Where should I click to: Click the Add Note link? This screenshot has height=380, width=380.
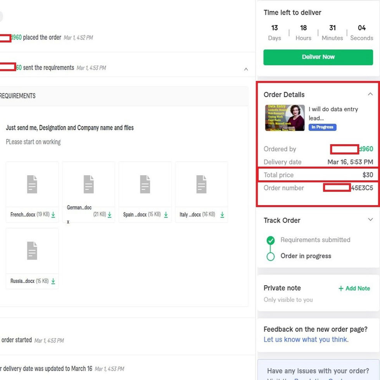[x=354, y=288]
